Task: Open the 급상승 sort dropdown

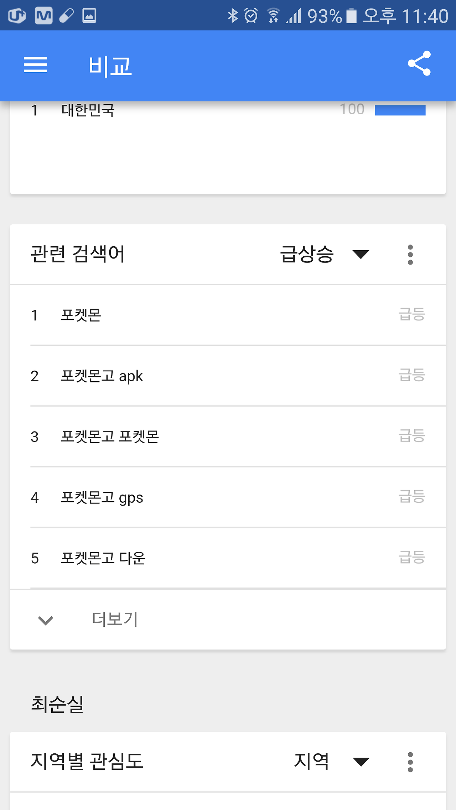Action: 325,254
